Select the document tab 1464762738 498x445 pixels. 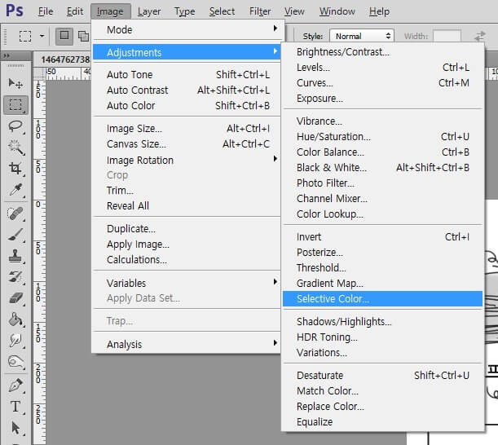(65, 59)
